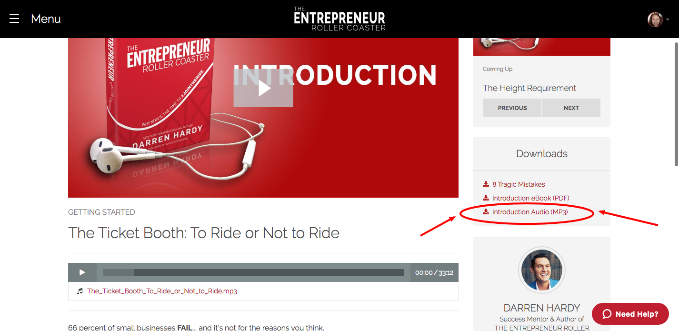Screen dimensions: 679x331
Task: Download the Introduction Audio (MP3)
Action: tap(530, 212)
